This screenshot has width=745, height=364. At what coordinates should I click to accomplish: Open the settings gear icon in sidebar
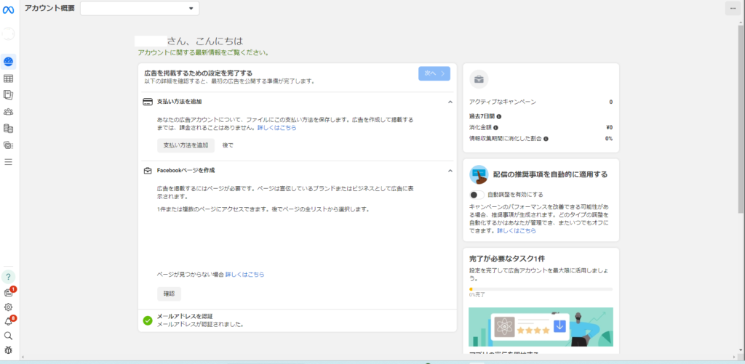coord(9,307)
